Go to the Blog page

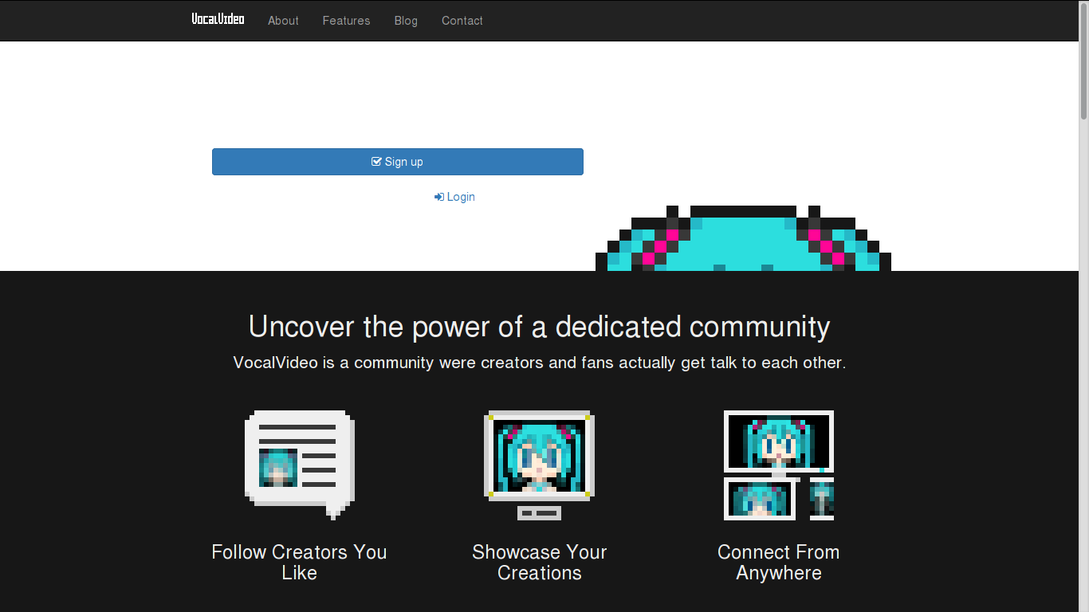[406, 21]
